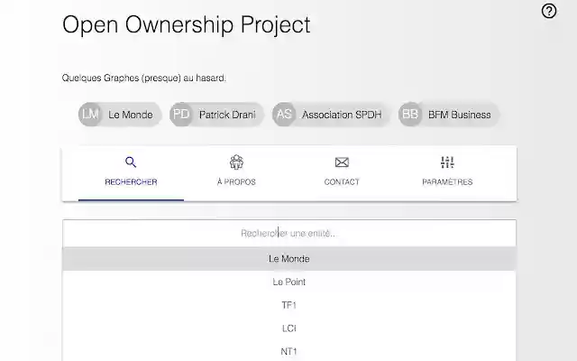Open the Le Monde chip's graph
The width and height of the screenshot is (577, 361).
[x=120, y=115]
